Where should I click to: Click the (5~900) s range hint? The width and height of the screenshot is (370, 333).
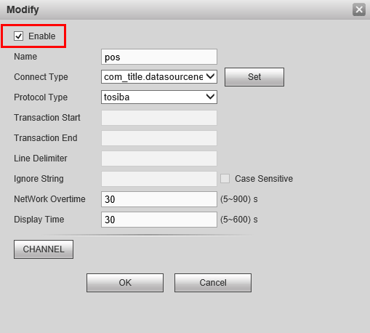click(x=239, y=199)
